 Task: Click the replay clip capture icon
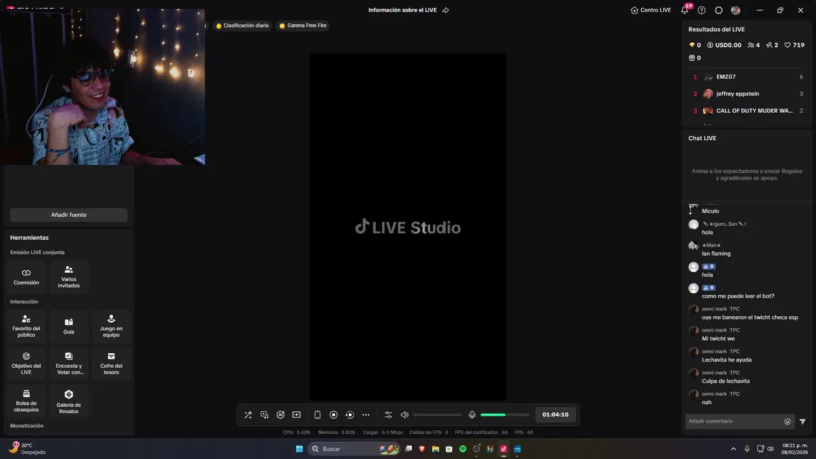pos(349,415)
